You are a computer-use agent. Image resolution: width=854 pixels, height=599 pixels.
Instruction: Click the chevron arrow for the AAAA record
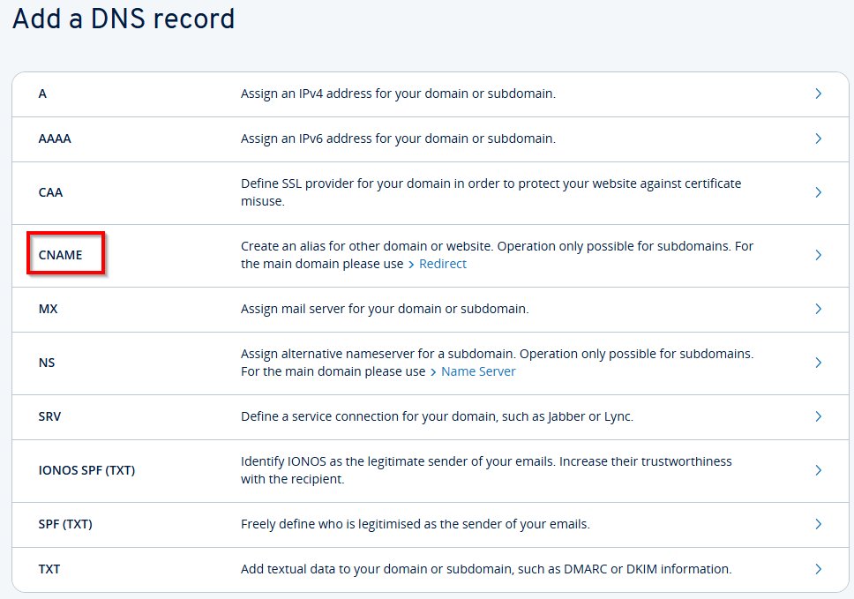point(819,139)
